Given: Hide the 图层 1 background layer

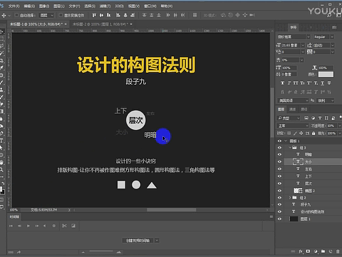Looking at the screenshot, I should point(280,219).
